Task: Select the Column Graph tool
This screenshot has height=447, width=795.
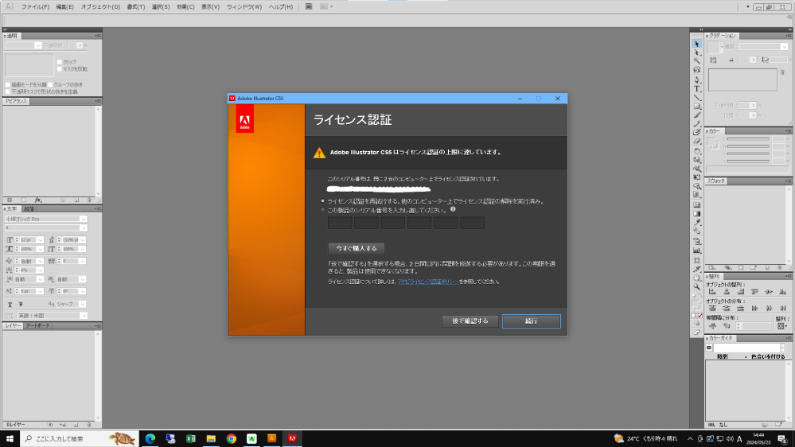Action: (696, 251)
